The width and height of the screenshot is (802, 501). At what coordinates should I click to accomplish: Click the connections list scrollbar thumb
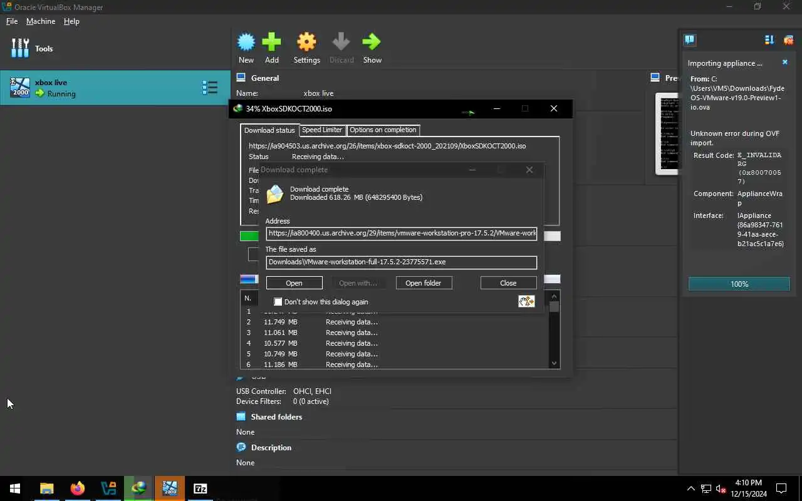point(554,307)
